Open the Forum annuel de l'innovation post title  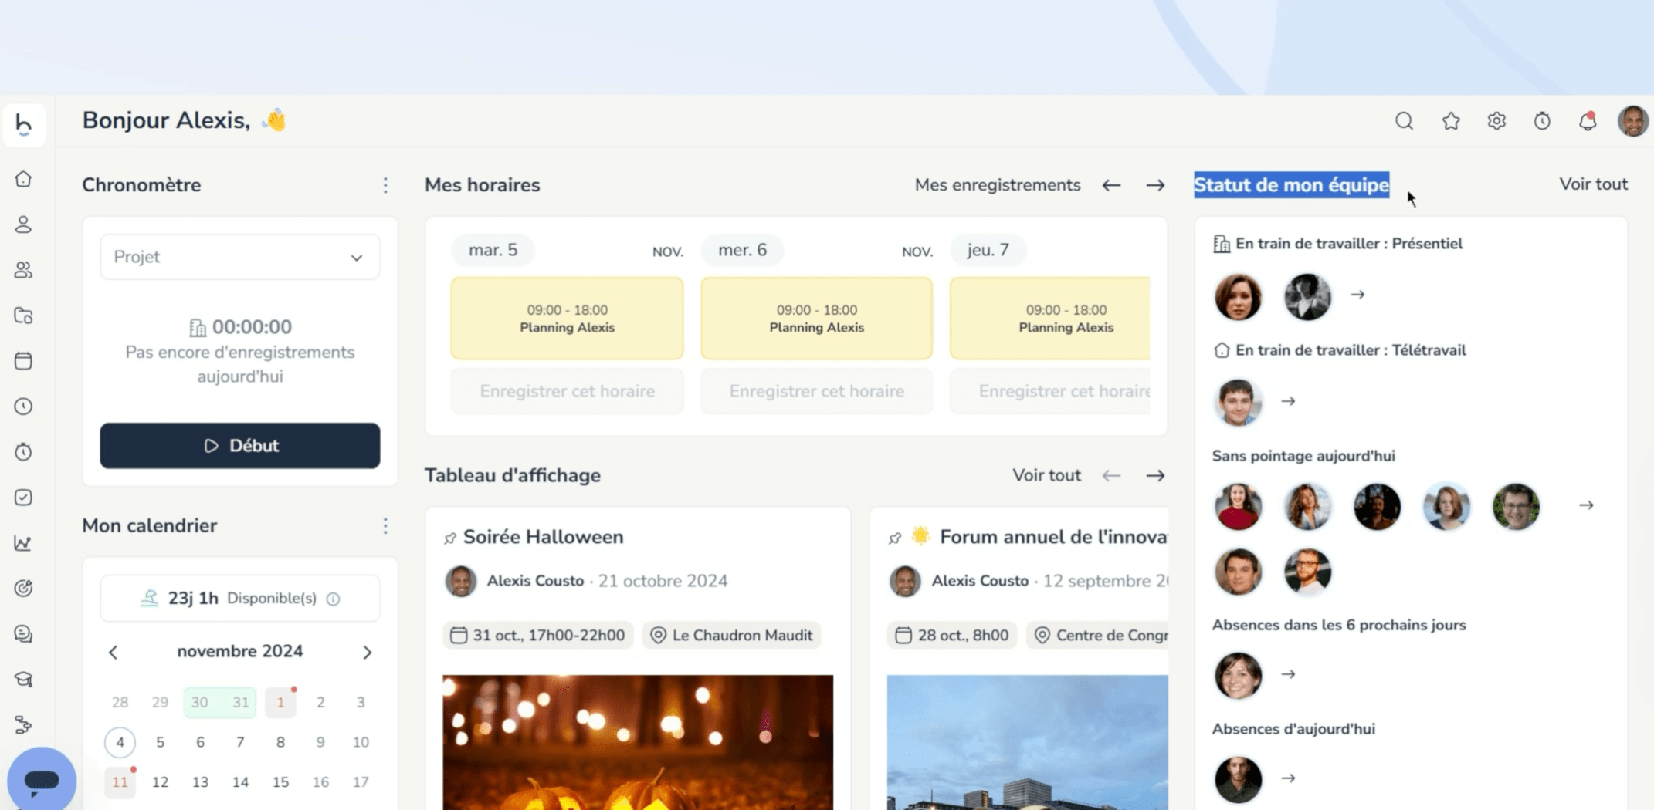[1053, 537]
